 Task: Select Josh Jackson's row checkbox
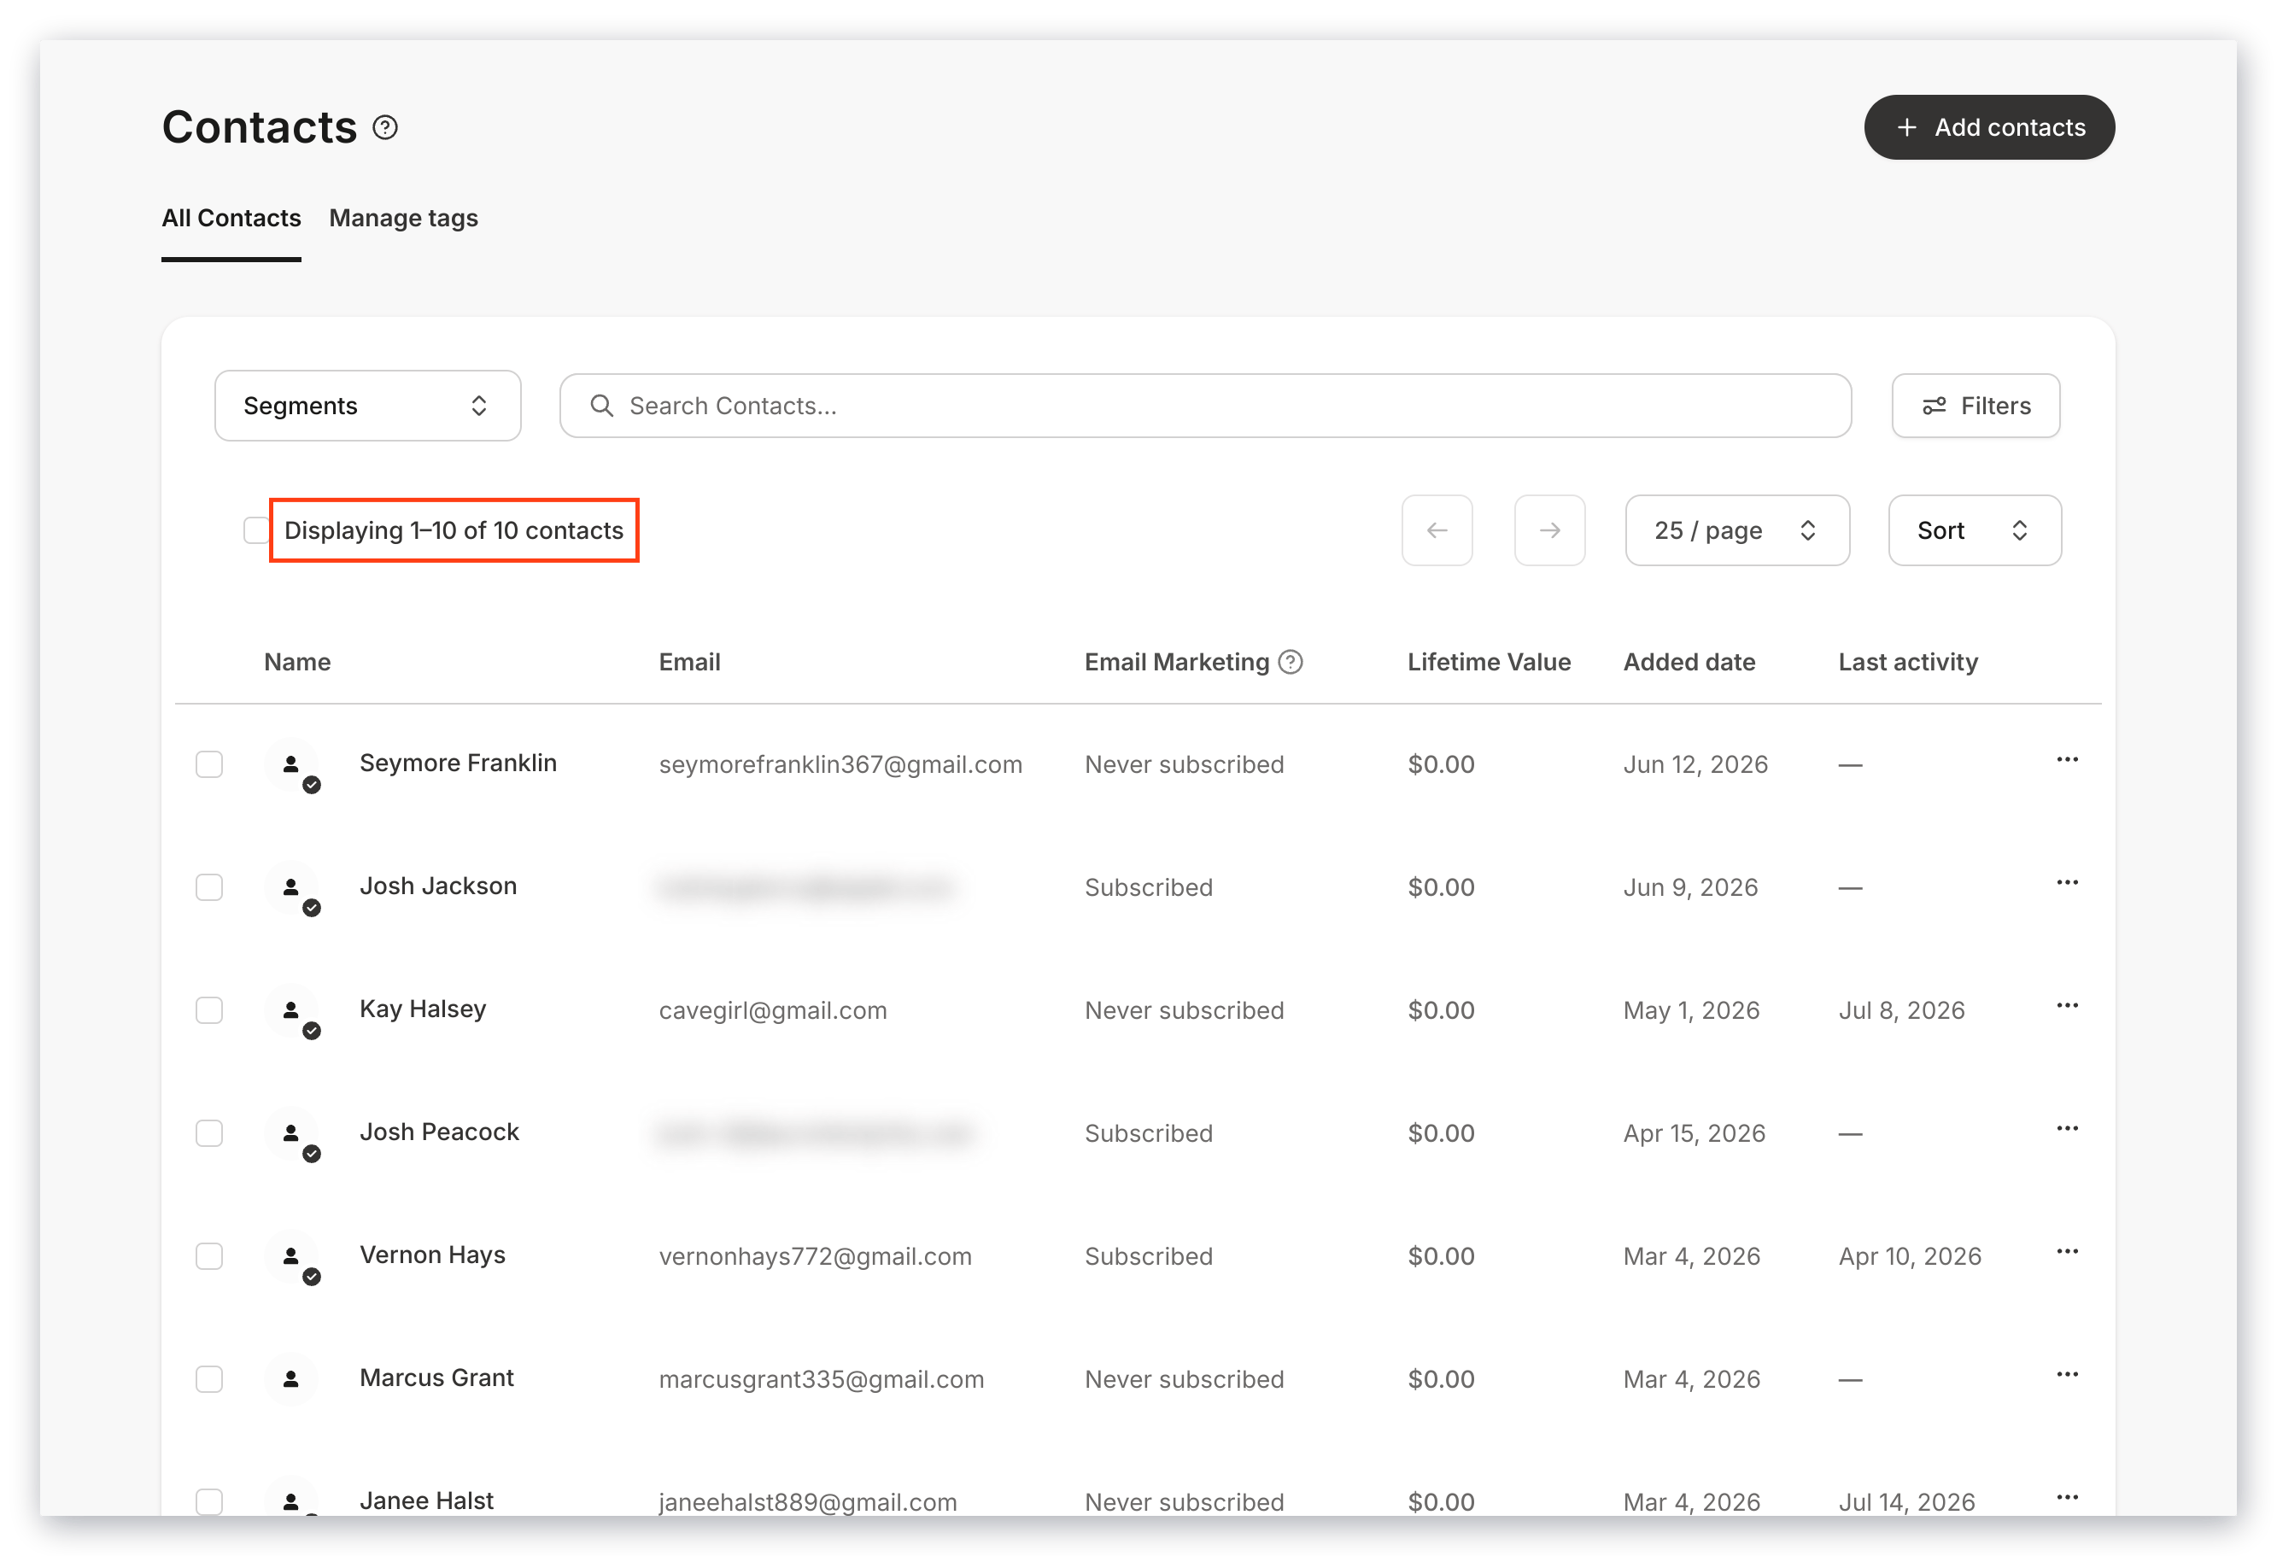pos(208,888)
